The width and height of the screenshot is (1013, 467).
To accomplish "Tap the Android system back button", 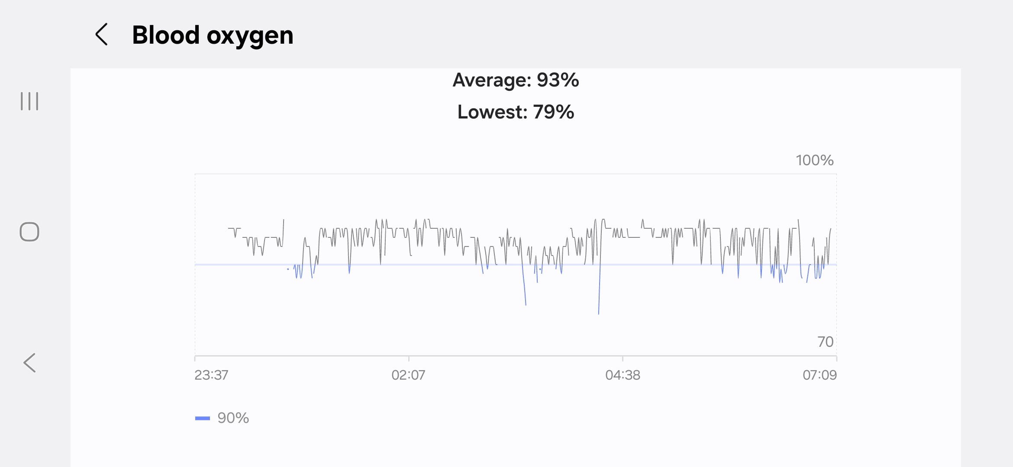I will click(x=29, y=362).
